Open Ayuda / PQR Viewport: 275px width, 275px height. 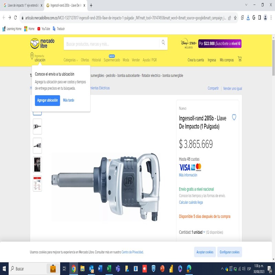150,60
